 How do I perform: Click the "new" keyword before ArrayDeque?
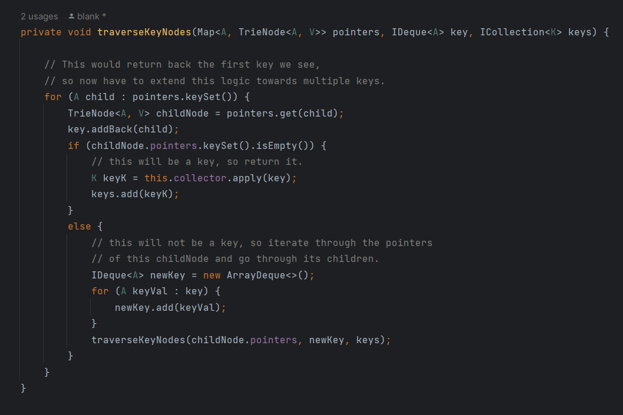[212, 275]
